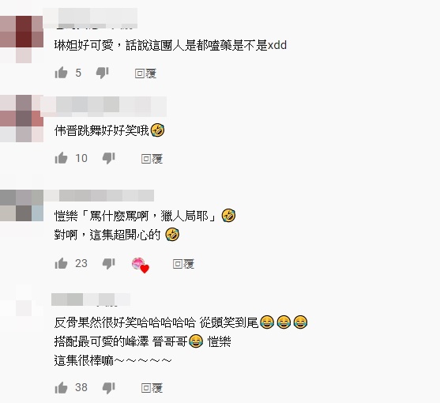This screenshot has width=440, height=403.
Task: Dislike the 反骨果然很好笑 comment
Action: point(108,388)
